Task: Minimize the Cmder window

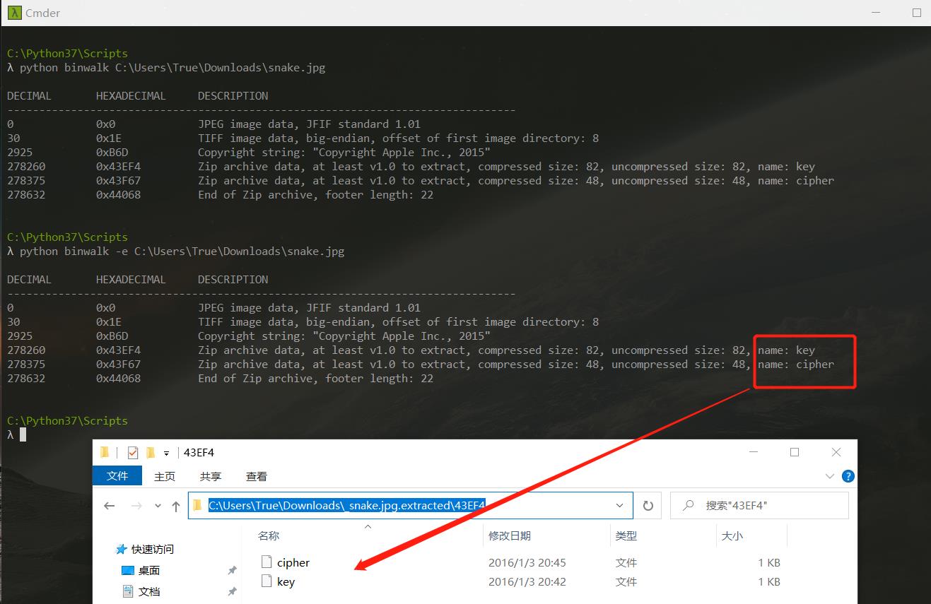Action: pyautogui.click(x=874, y=13)
